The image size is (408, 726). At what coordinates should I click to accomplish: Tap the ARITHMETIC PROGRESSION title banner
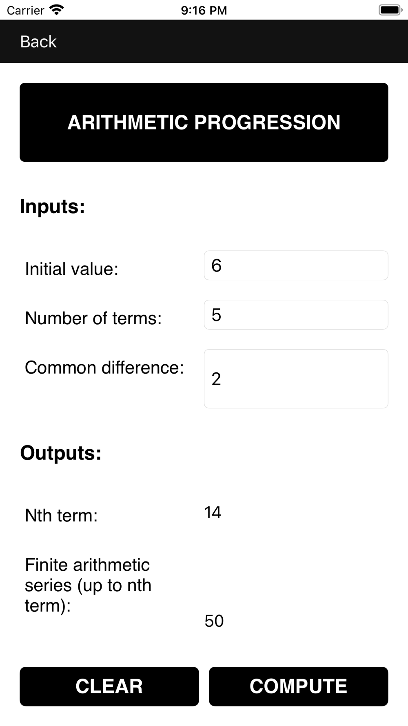click(x=204, y=122)
